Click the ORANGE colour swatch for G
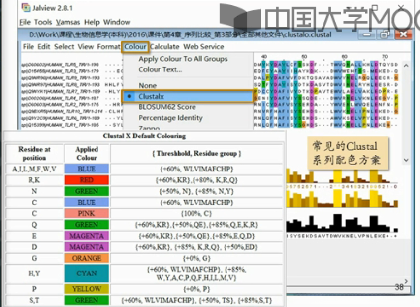 coord(87,258)
